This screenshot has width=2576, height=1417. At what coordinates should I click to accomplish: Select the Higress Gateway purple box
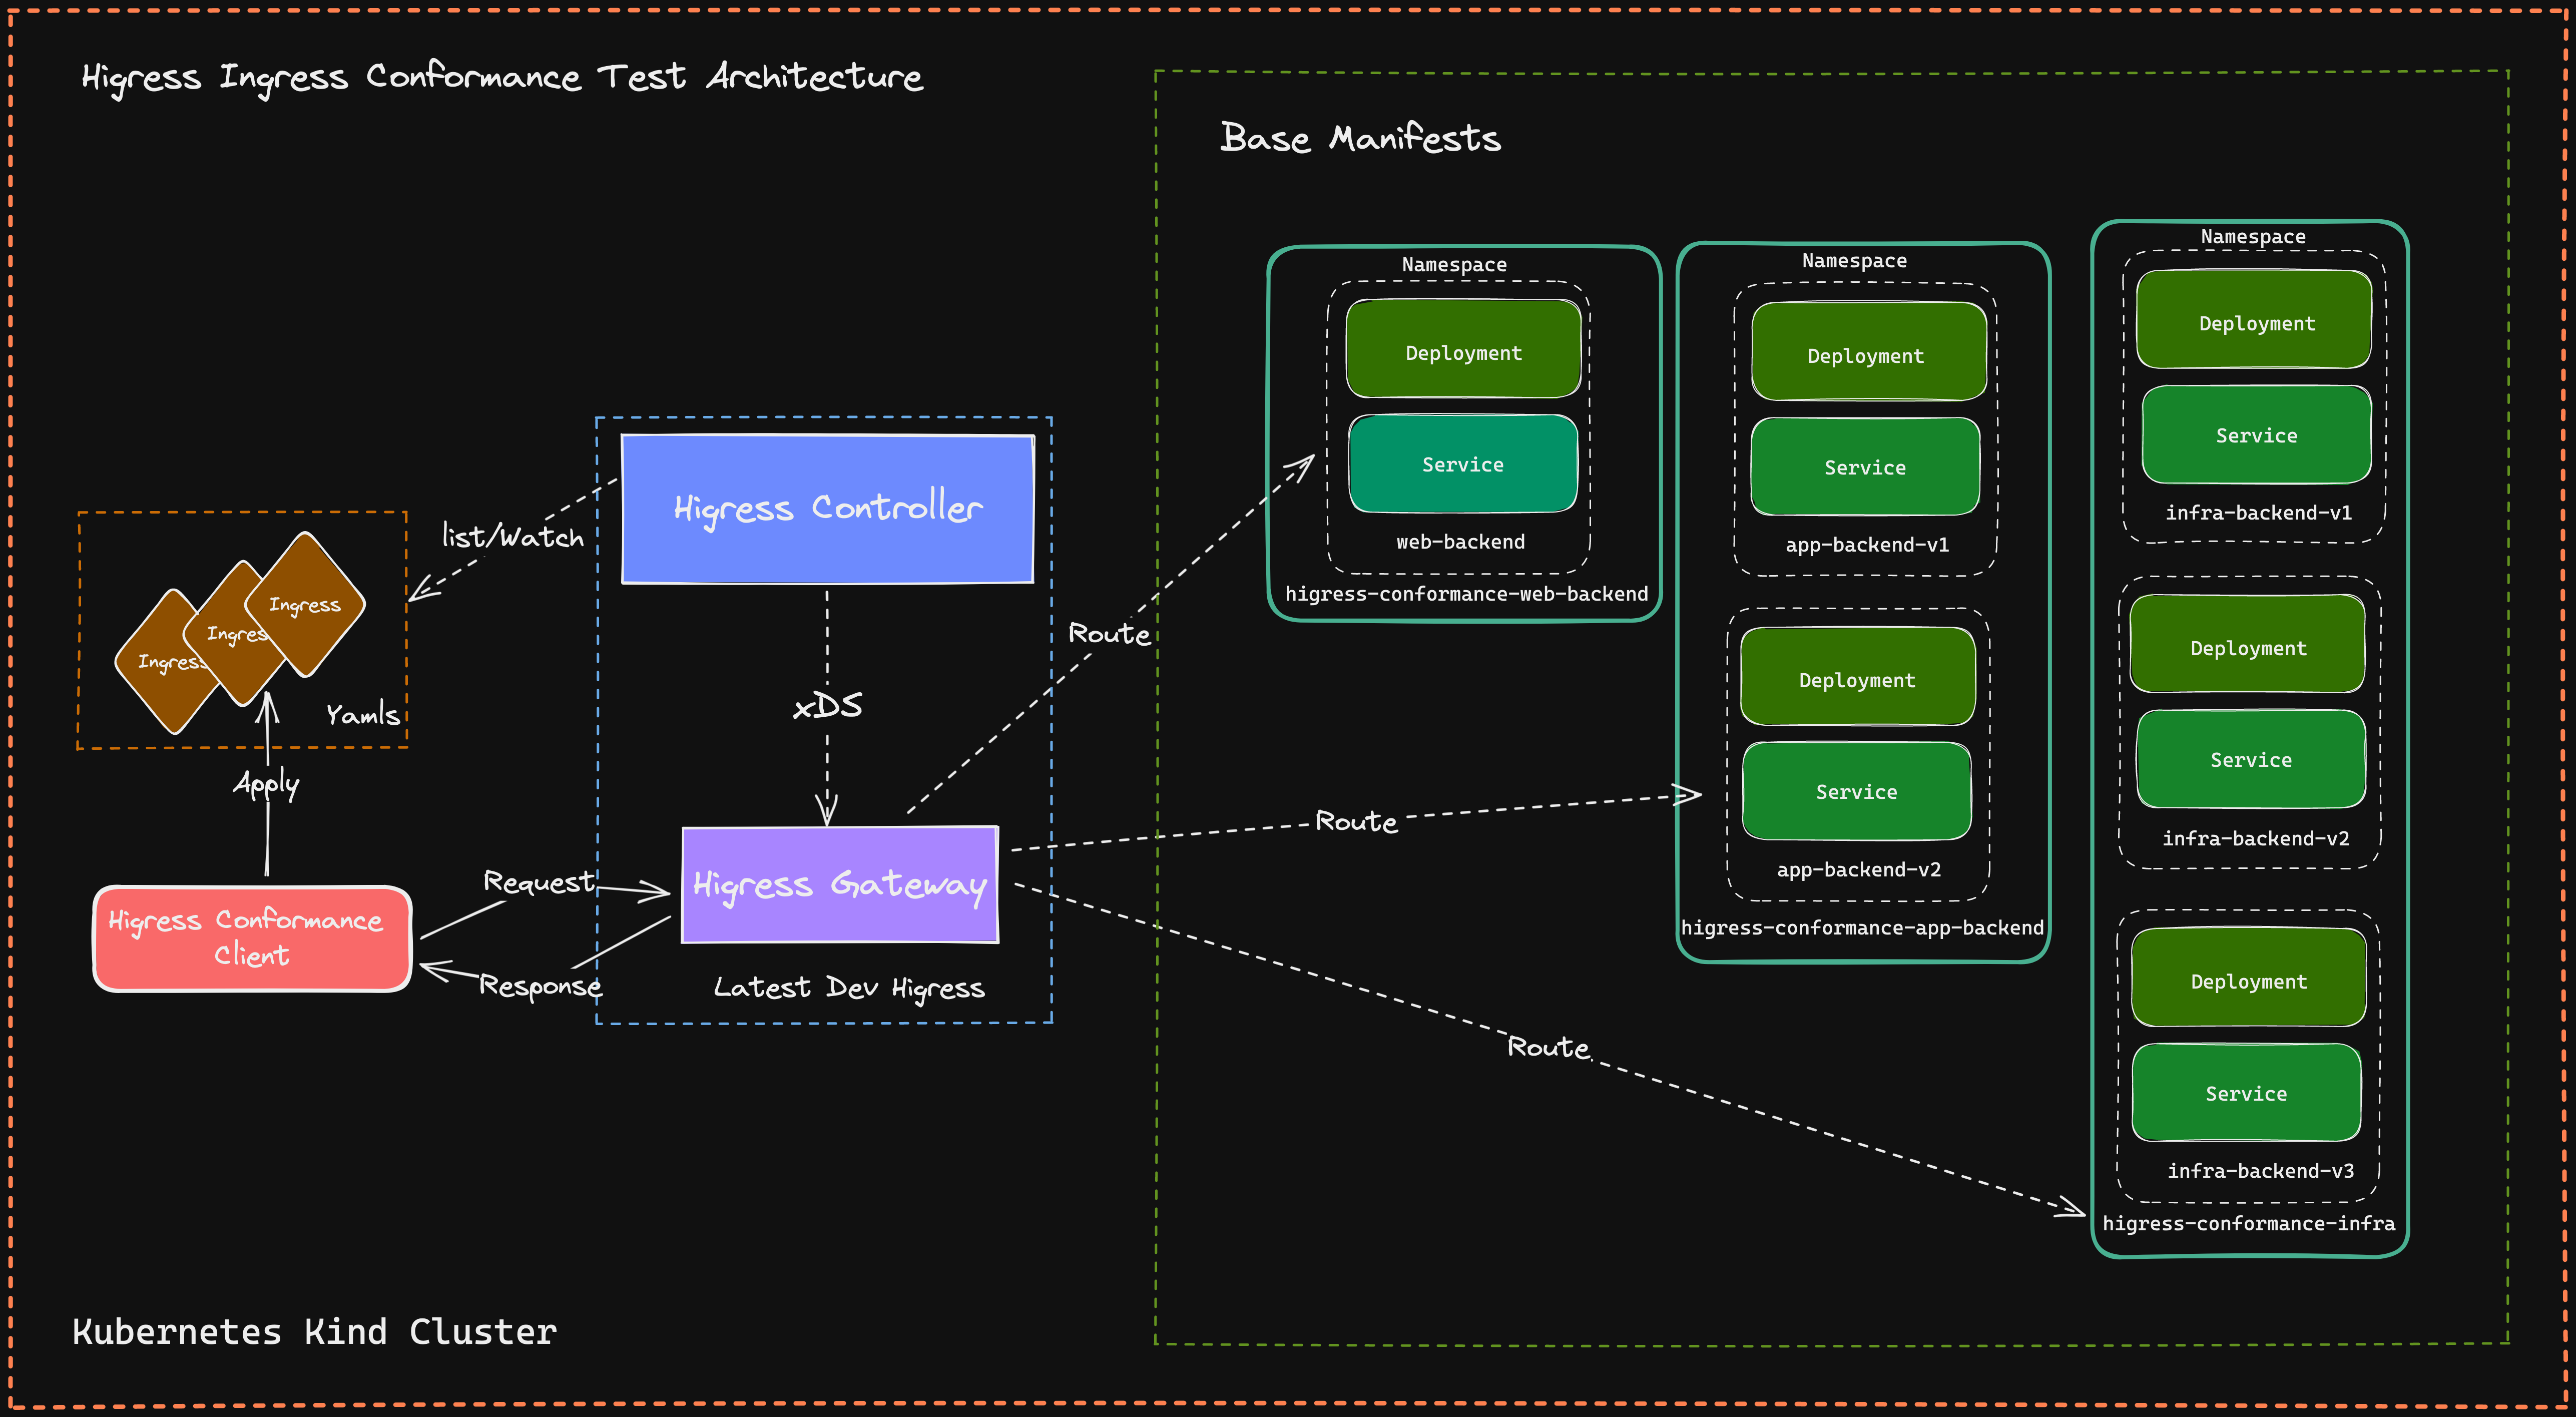840,884
